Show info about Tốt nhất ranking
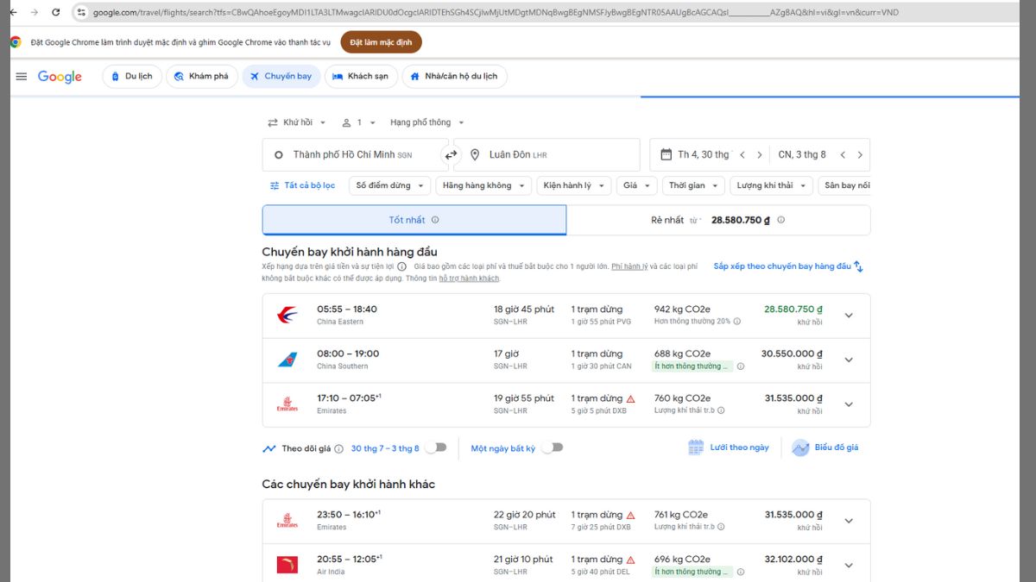1036x582 pixels. 435,220
